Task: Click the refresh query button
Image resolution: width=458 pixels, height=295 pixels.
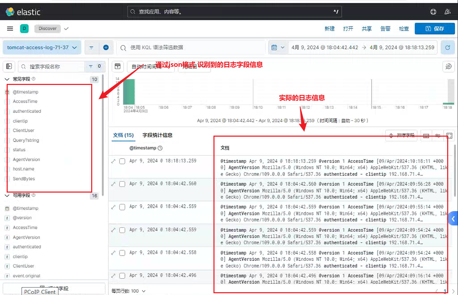Action: [x=448, y=48]
